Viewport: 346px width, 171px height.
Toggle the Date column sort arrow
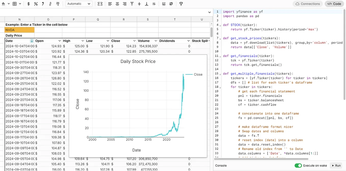pos(32,41)
